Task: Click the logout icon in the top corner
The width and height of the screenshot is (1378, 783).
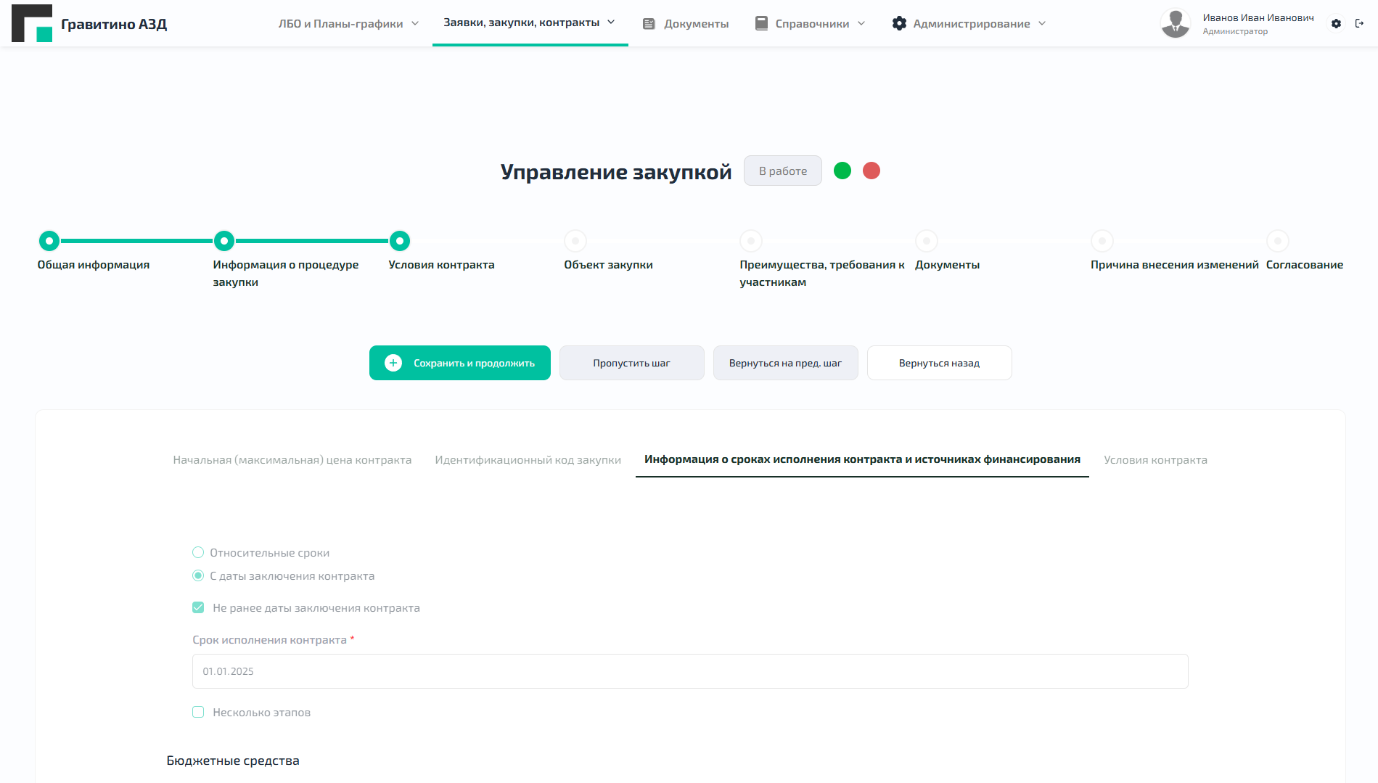Action: pos(1361,23)
